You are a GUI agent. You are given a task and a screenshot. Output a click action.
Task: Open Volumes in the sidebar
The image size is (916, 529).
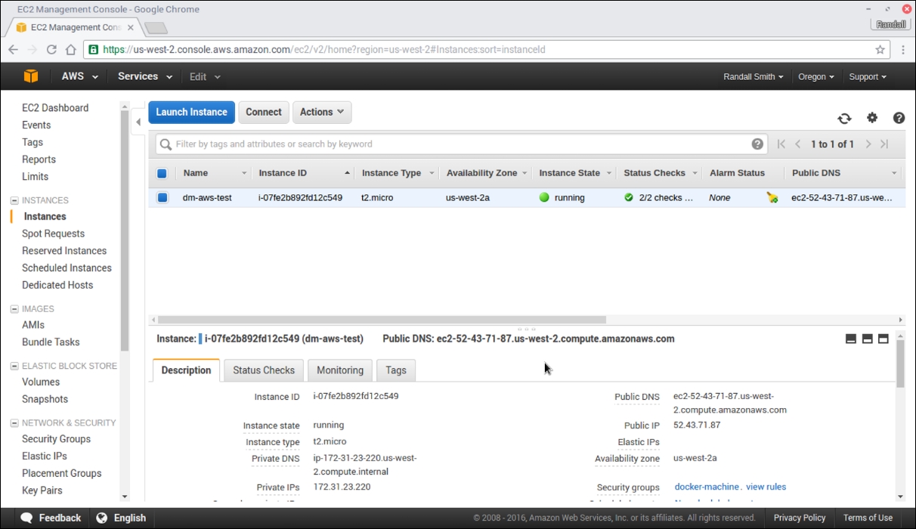coord(41,382)
